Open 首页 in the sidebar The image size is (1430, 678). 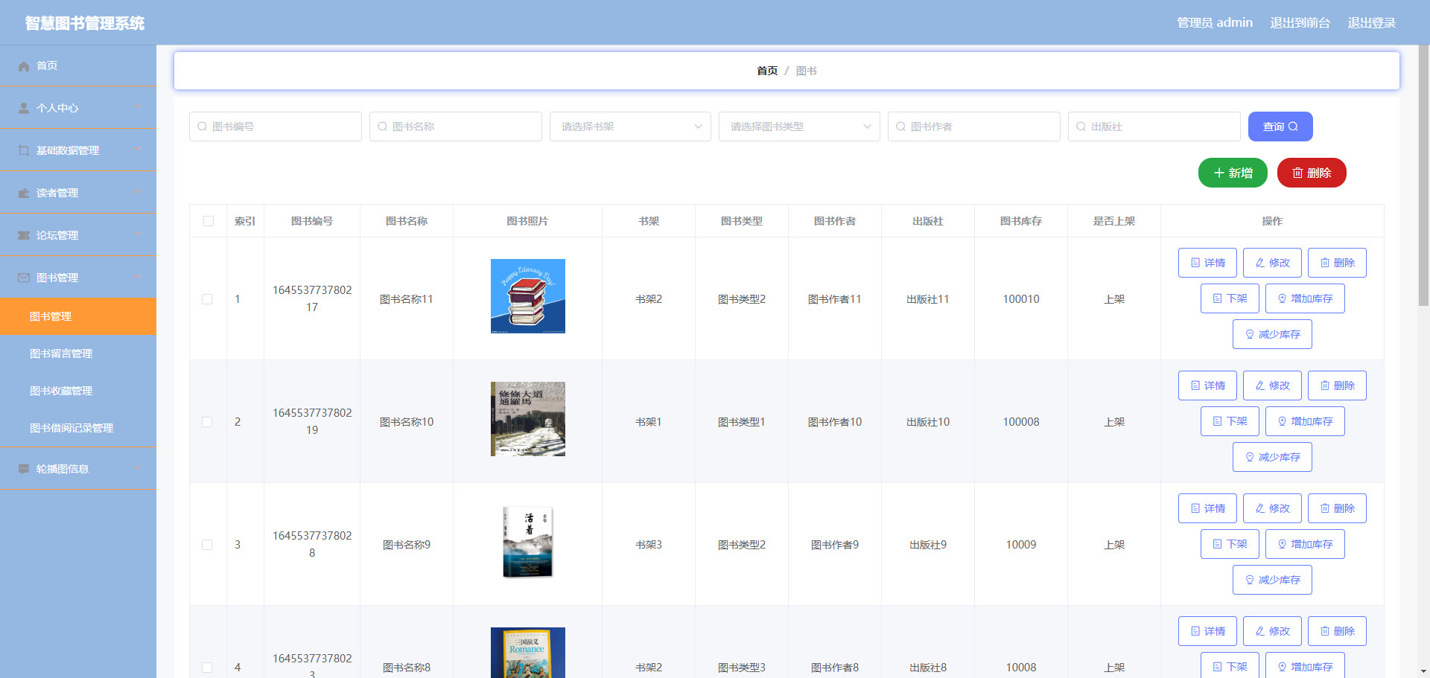coord(78,65)
